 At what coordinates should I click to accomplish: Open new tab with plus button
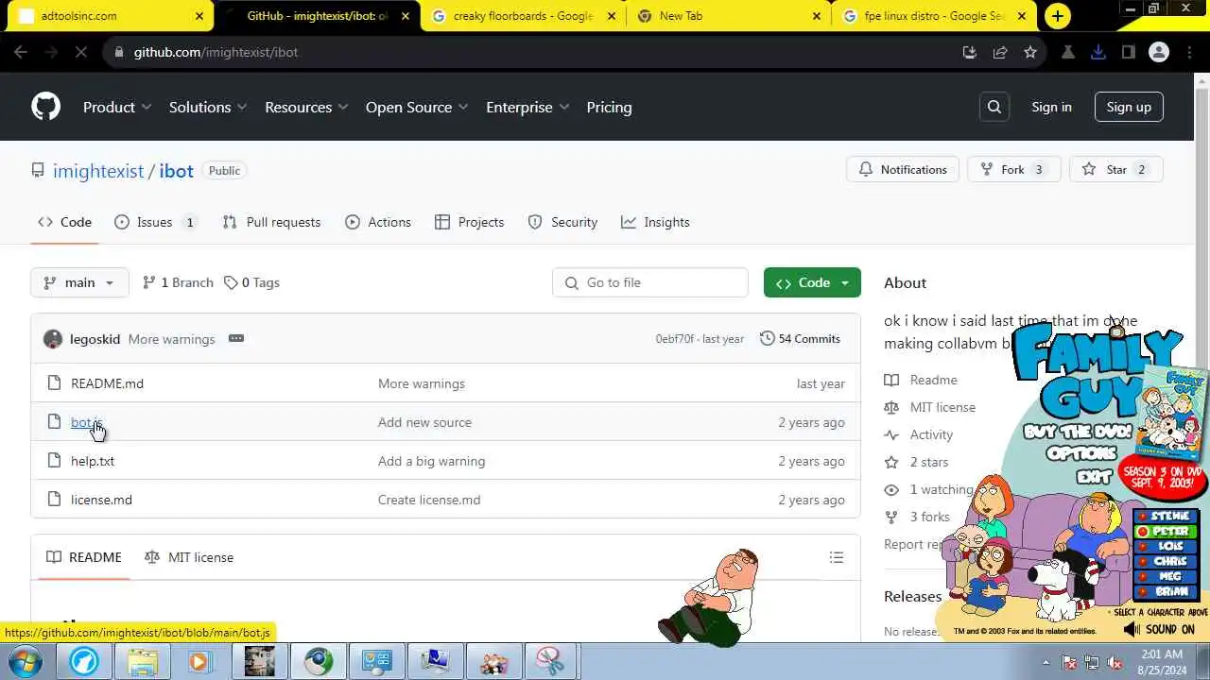(1058, 16)
